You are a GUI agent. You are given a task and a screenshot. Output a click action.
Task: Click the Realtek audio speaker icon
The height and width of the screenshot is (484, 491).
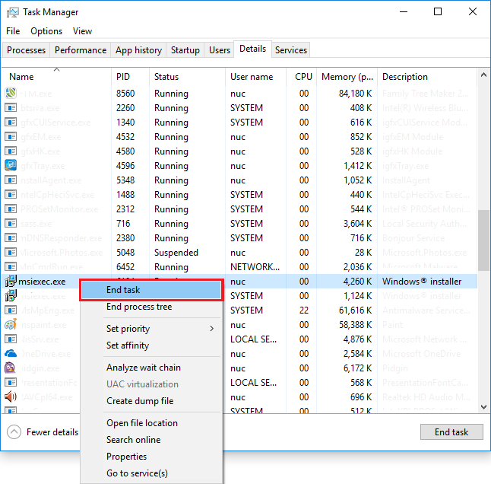click(x=11, y=396)
